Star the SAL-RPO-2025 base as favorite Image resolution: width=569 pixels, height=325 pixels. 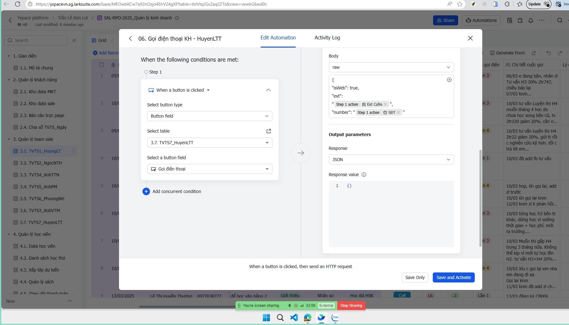point(177,18)
